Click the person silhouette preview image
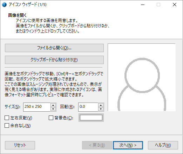Viewport: 183px width, 154px height. coord(142,77)
